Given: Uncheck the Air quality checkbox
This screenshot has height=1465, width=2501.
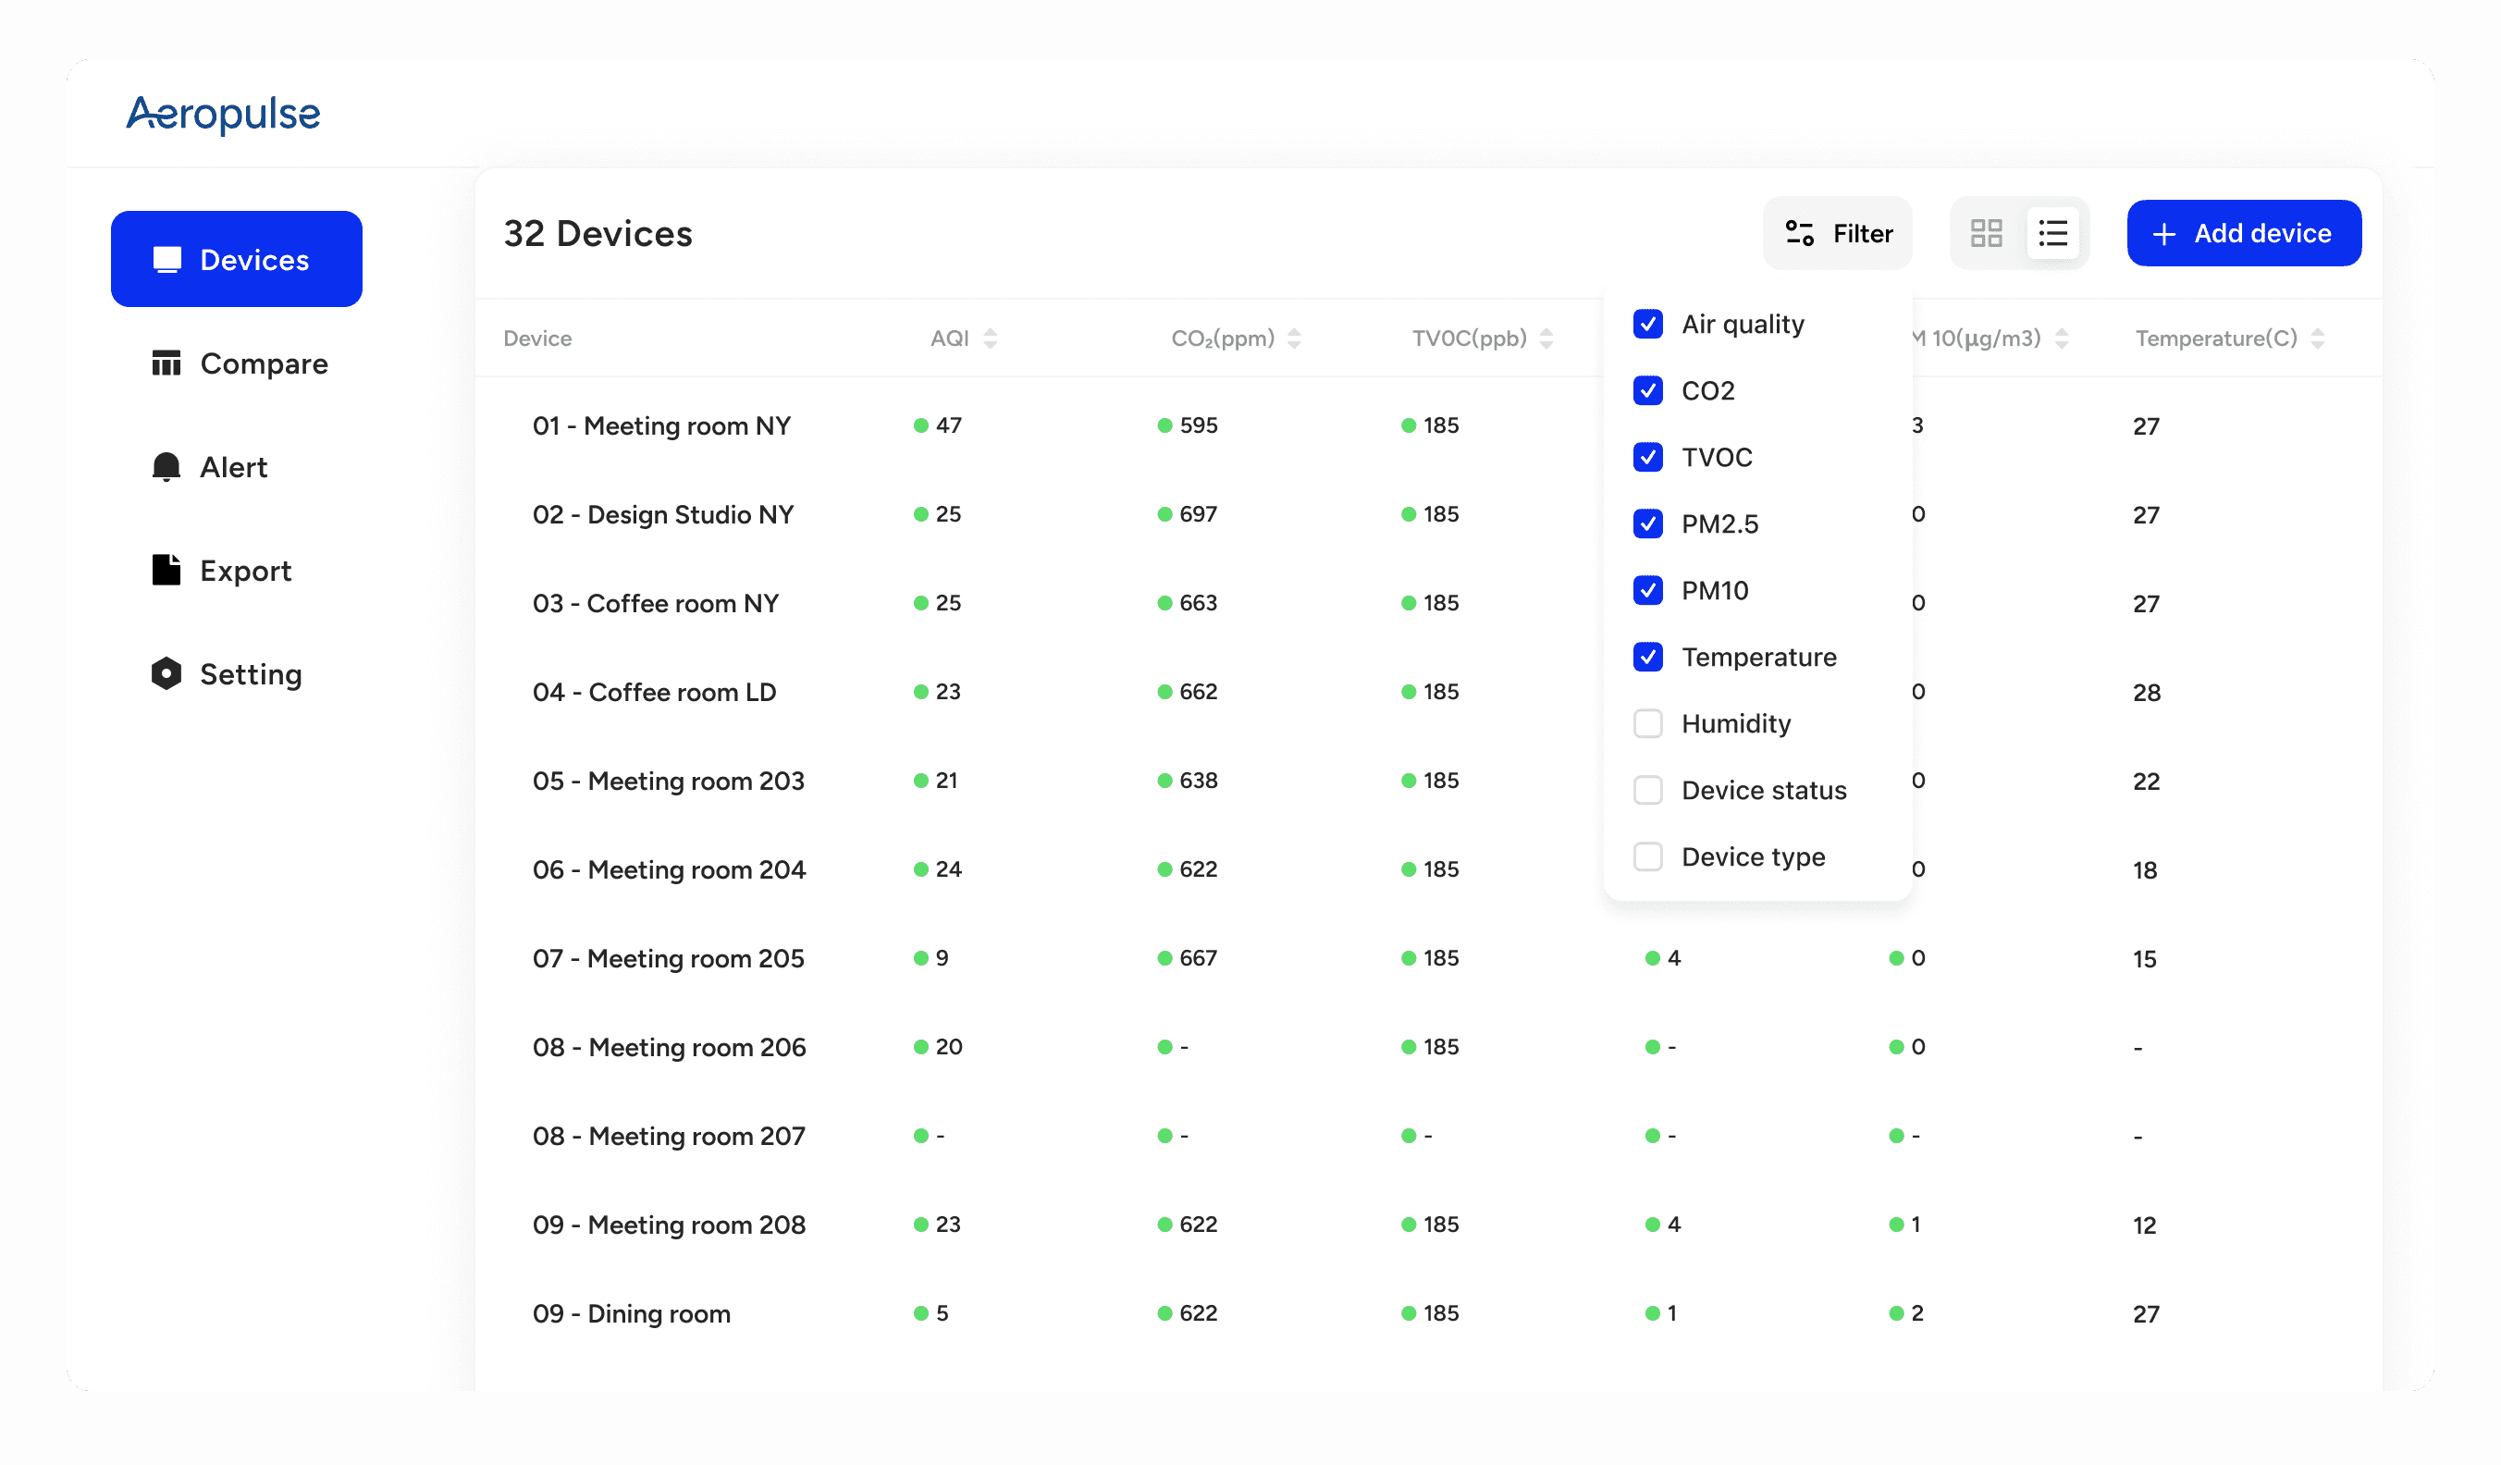Looking at the screenshot, I should tap(1647, 325).
